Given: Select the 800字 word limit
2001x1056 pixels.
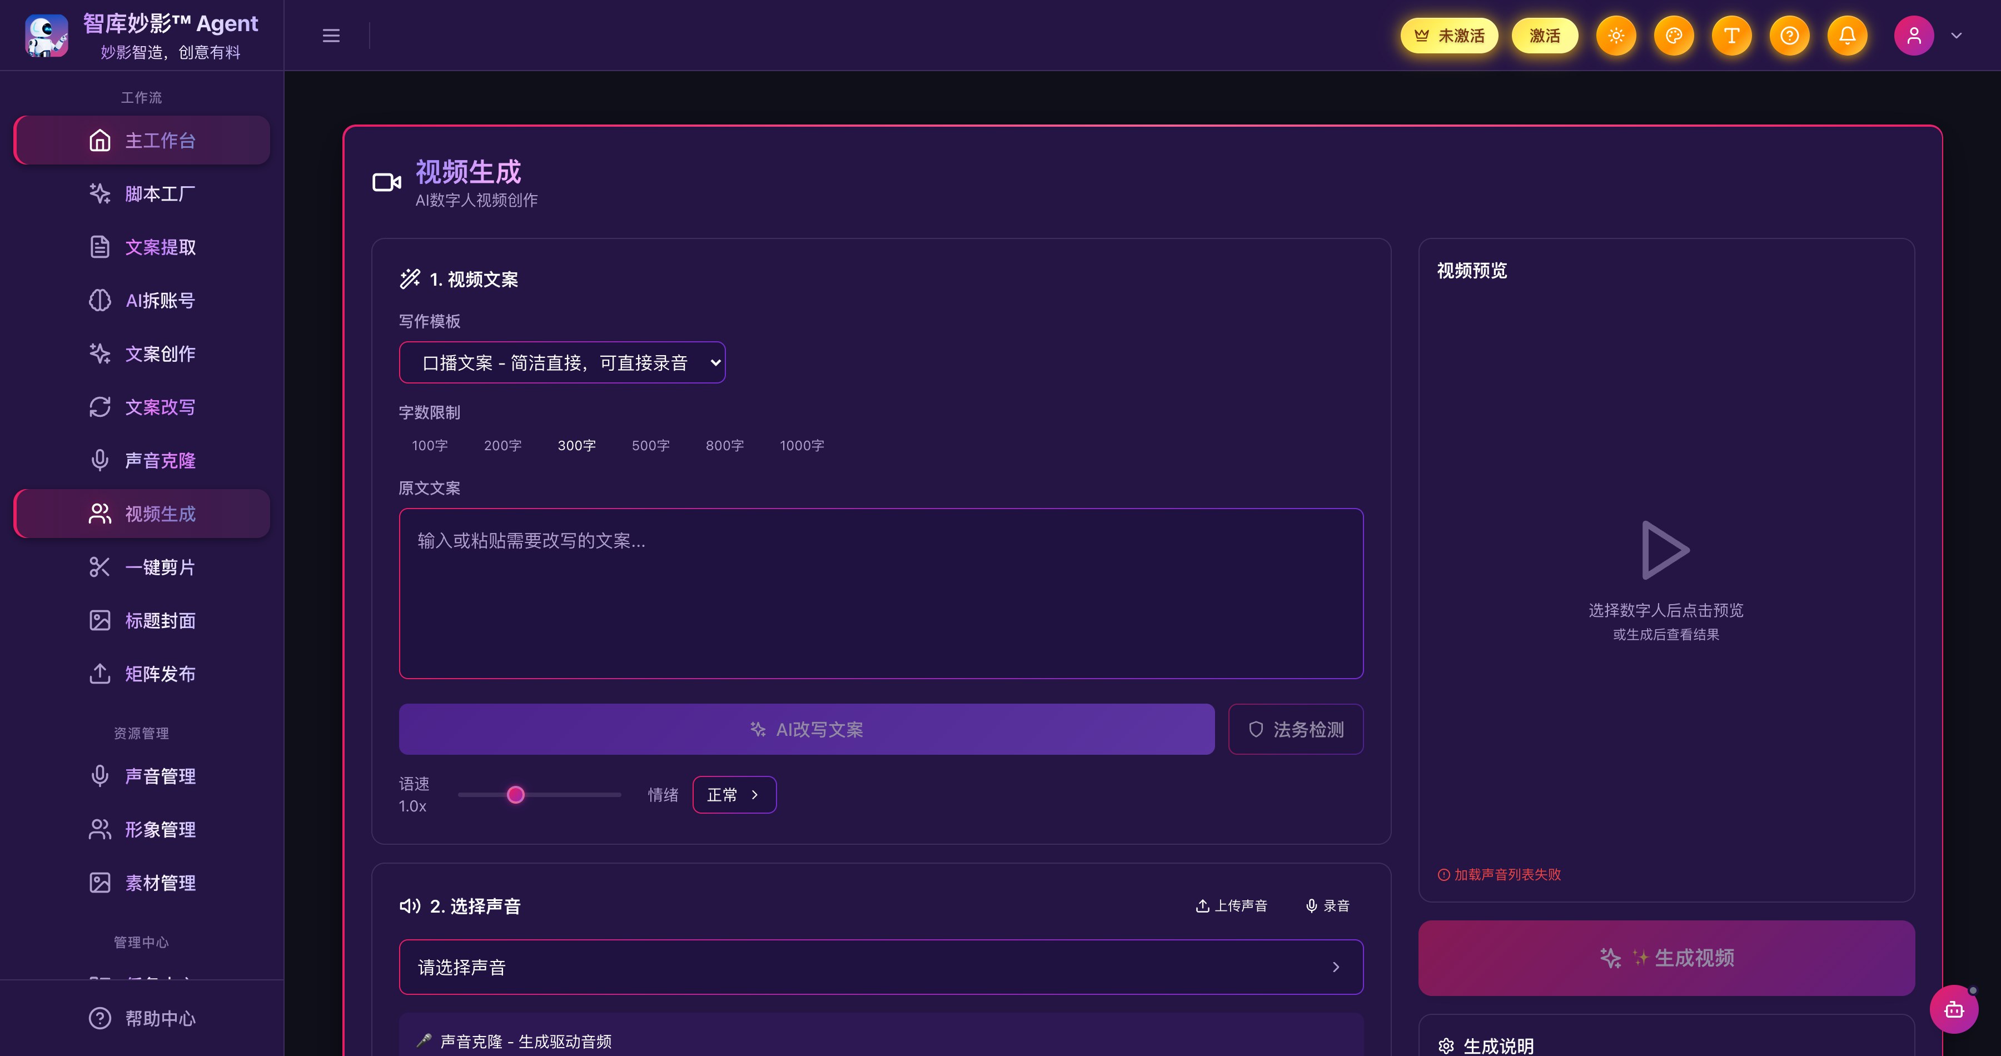Looking at the screenshot, I should click(x=725, y=446).
